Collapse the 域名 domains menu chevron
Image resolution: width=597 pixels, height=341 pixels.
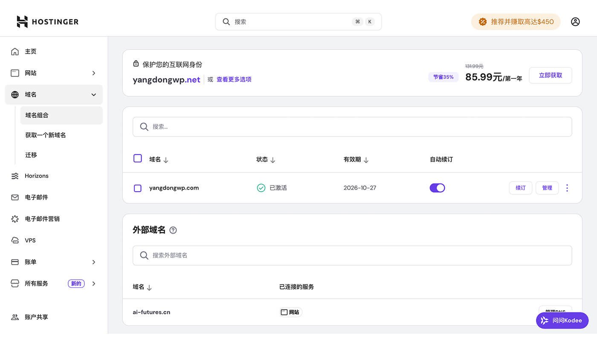coord(94,94)
